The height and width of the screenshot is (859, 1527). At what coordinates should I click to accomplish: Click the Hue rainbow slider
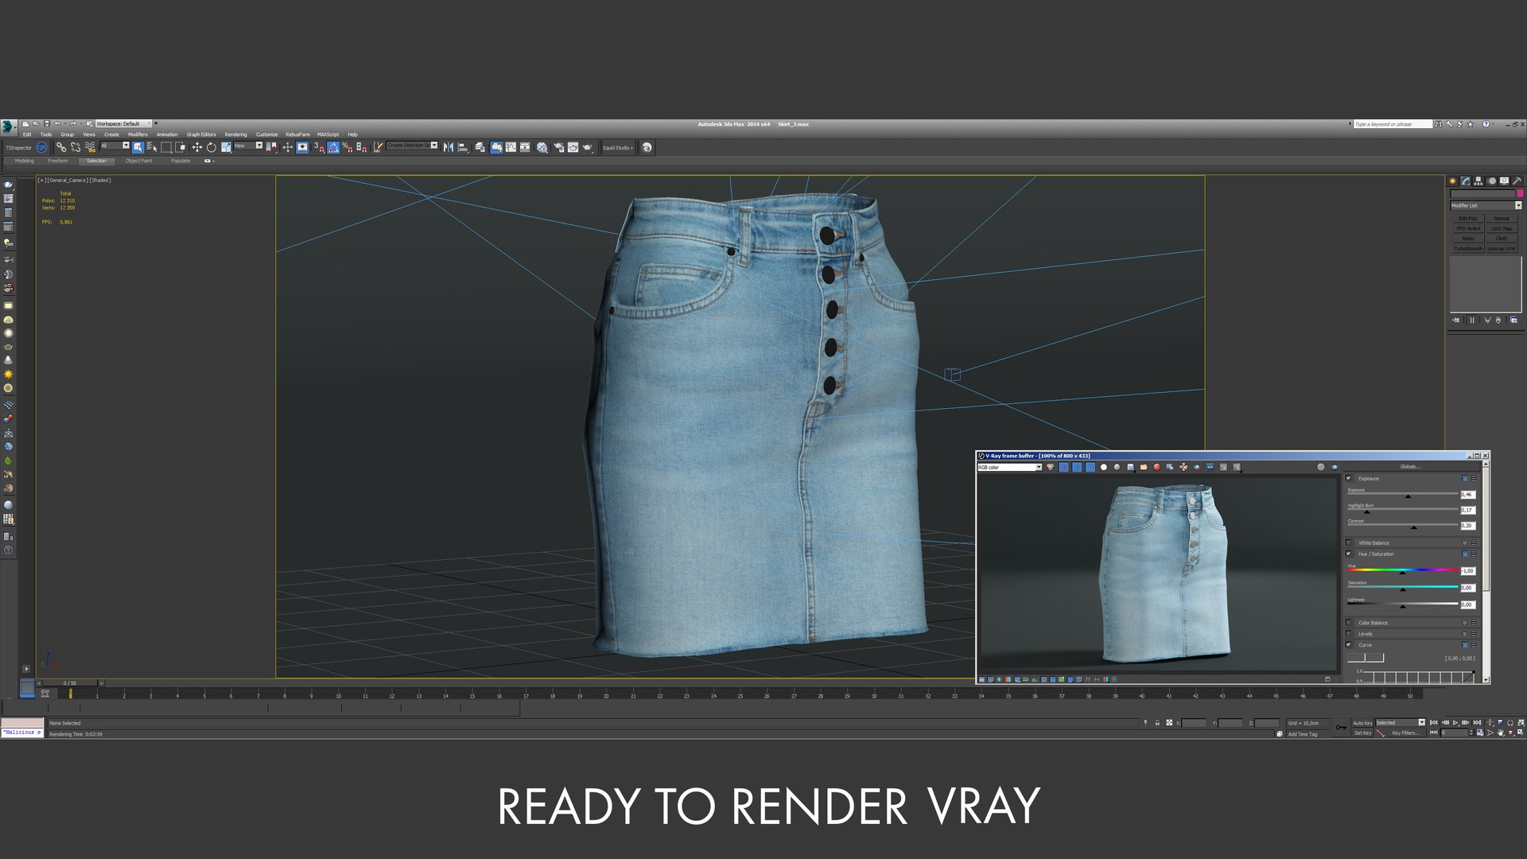pyautogui.click(x=1402, y=570)
